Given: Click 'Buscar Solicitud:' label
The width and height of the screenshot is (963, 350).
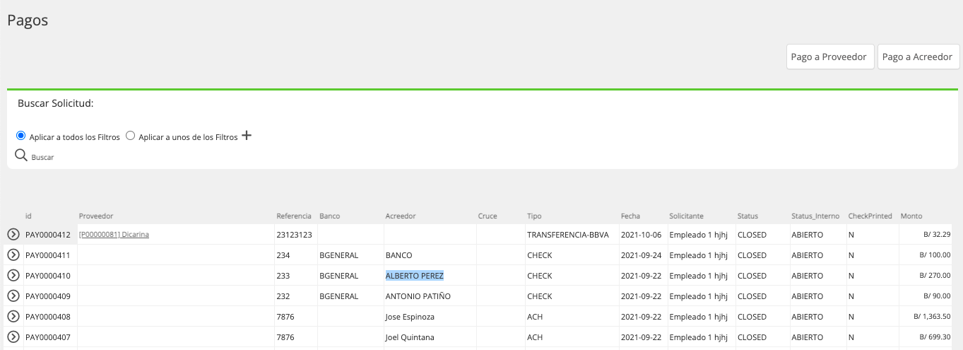Looking at the screenshot, I should click(56, 103).
